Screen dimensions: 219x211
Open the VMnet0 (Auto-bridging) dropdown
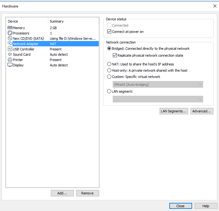[x=158, y=85]
